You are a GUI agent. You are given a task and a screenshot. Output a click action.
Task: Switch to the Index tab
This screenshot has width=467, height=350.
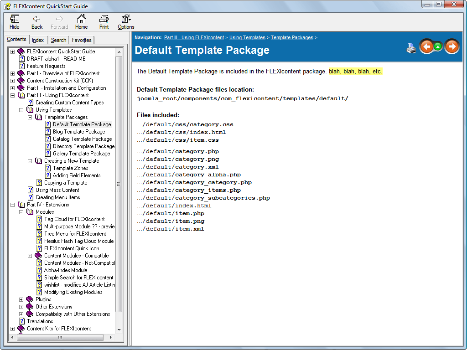(38, 40)
